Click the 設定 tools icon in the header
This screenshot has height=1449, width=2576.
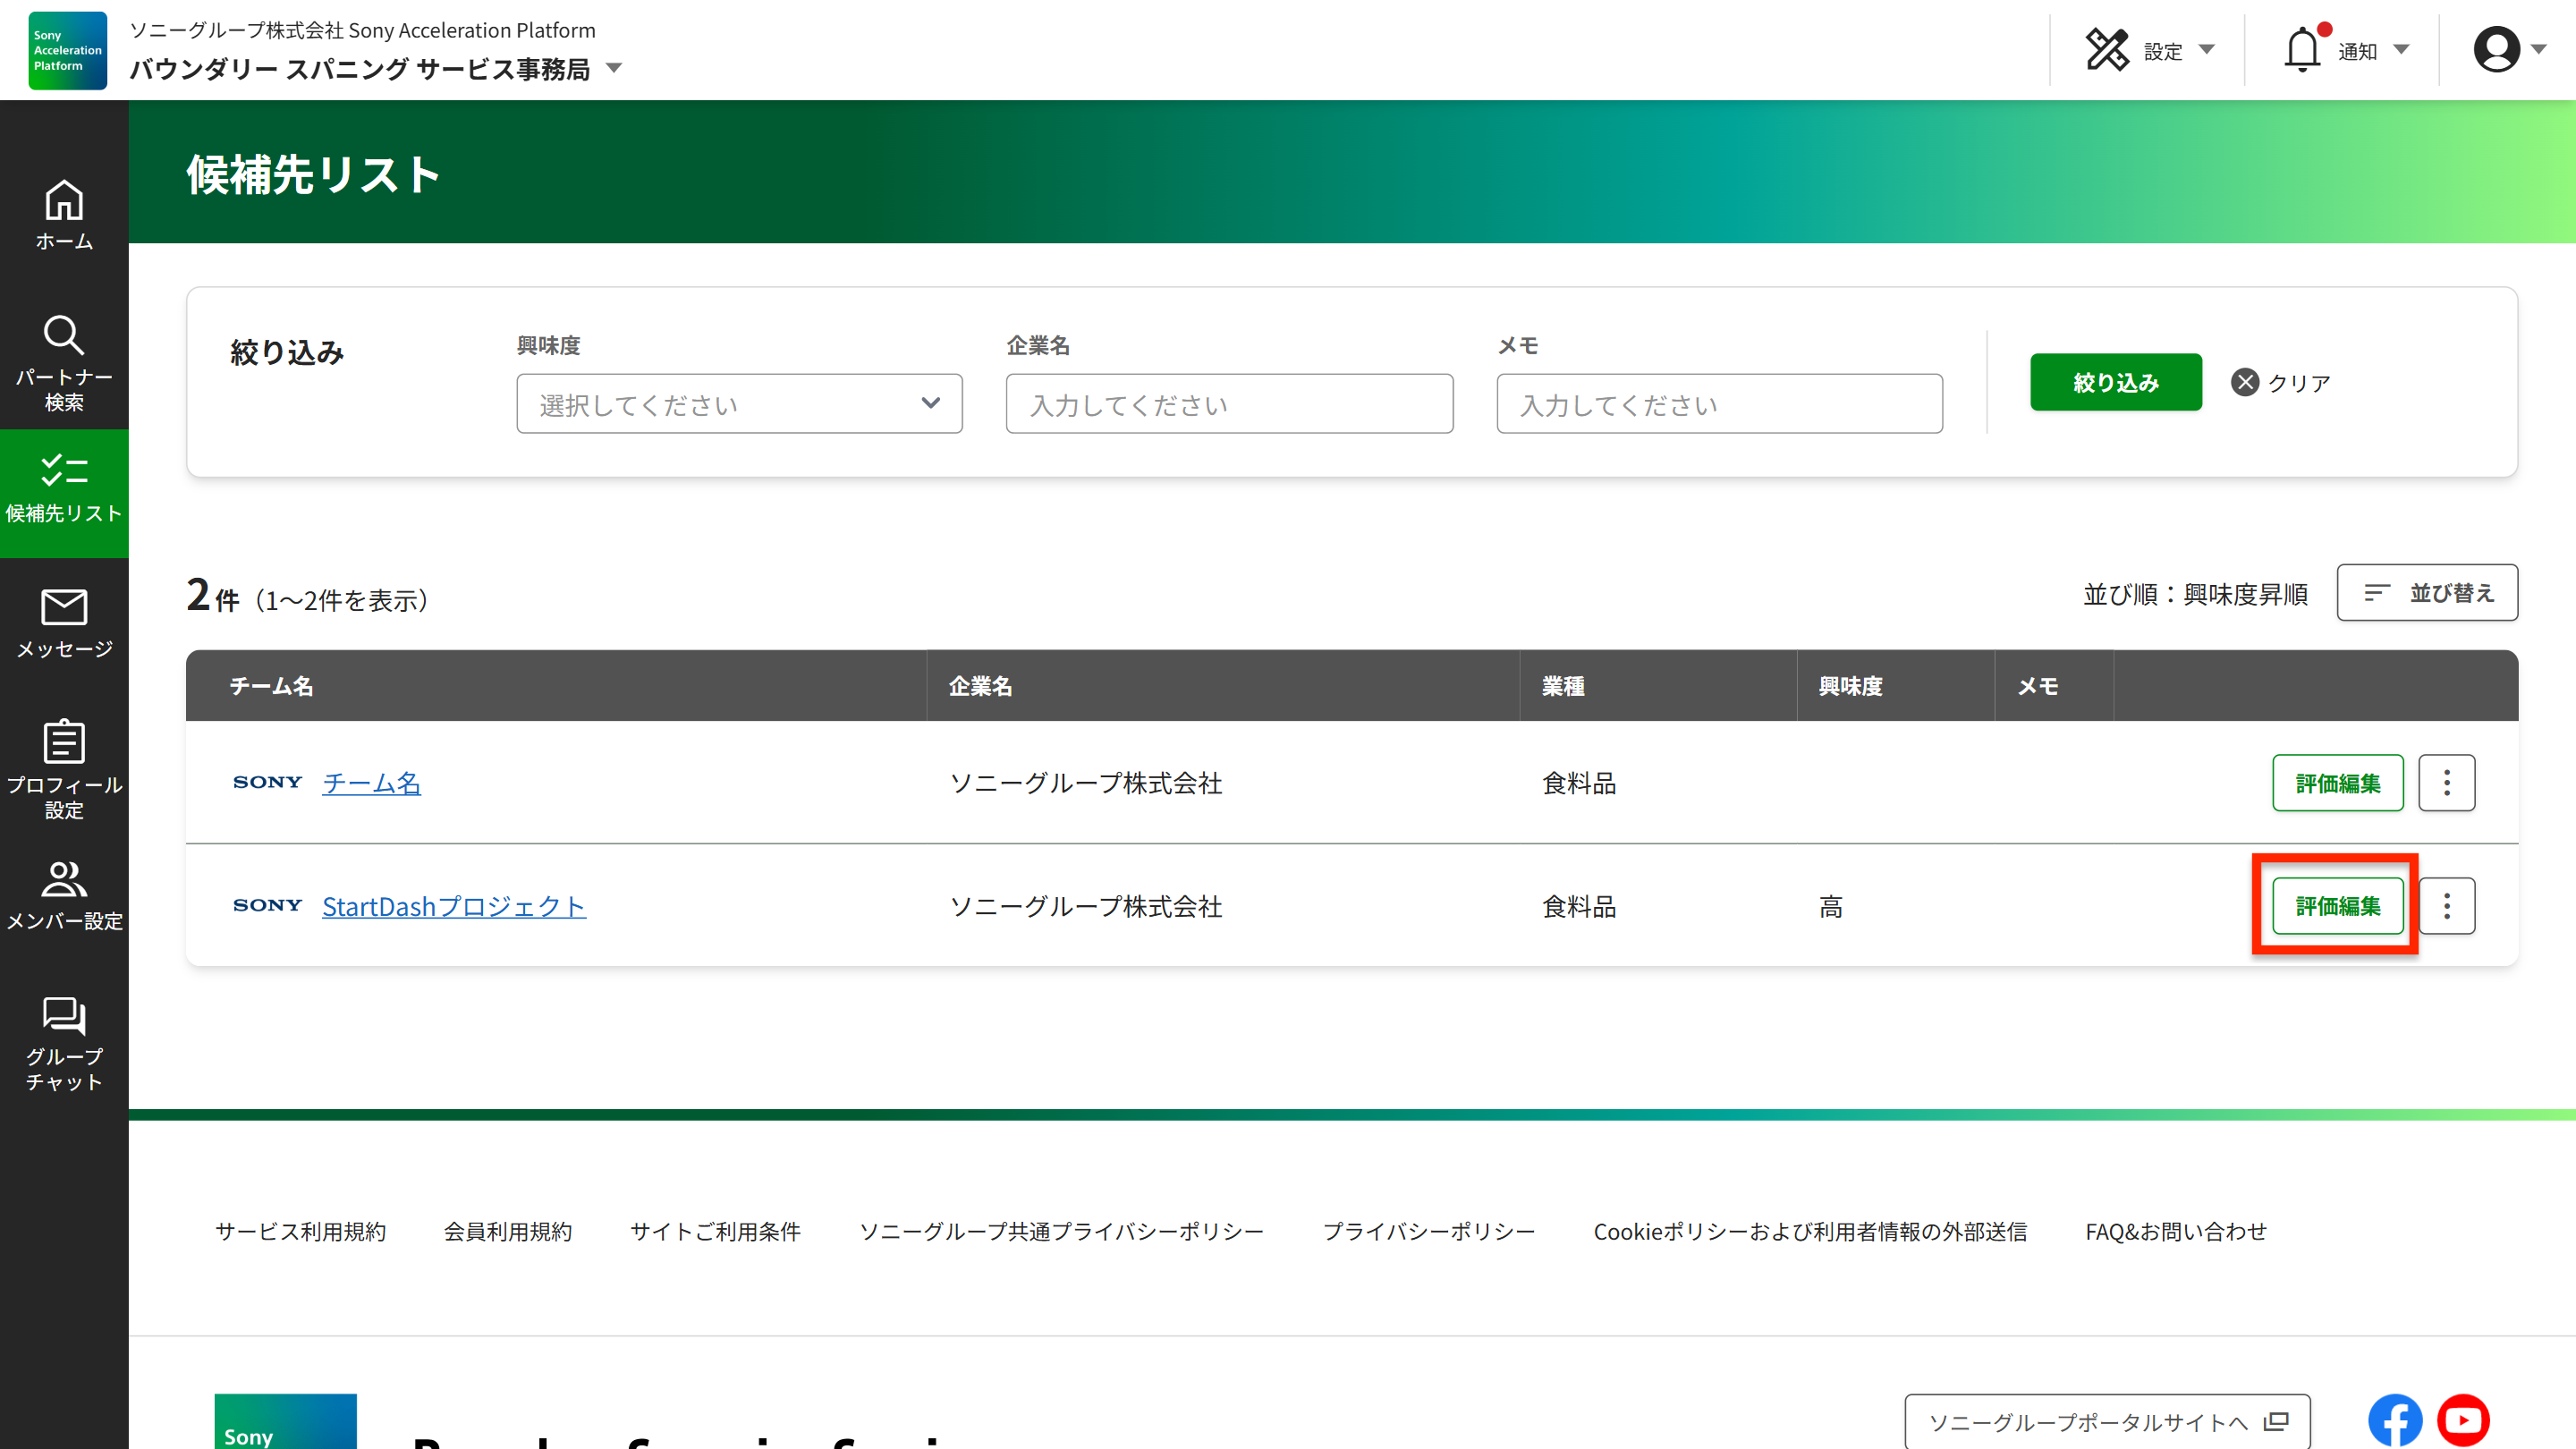2109,48
